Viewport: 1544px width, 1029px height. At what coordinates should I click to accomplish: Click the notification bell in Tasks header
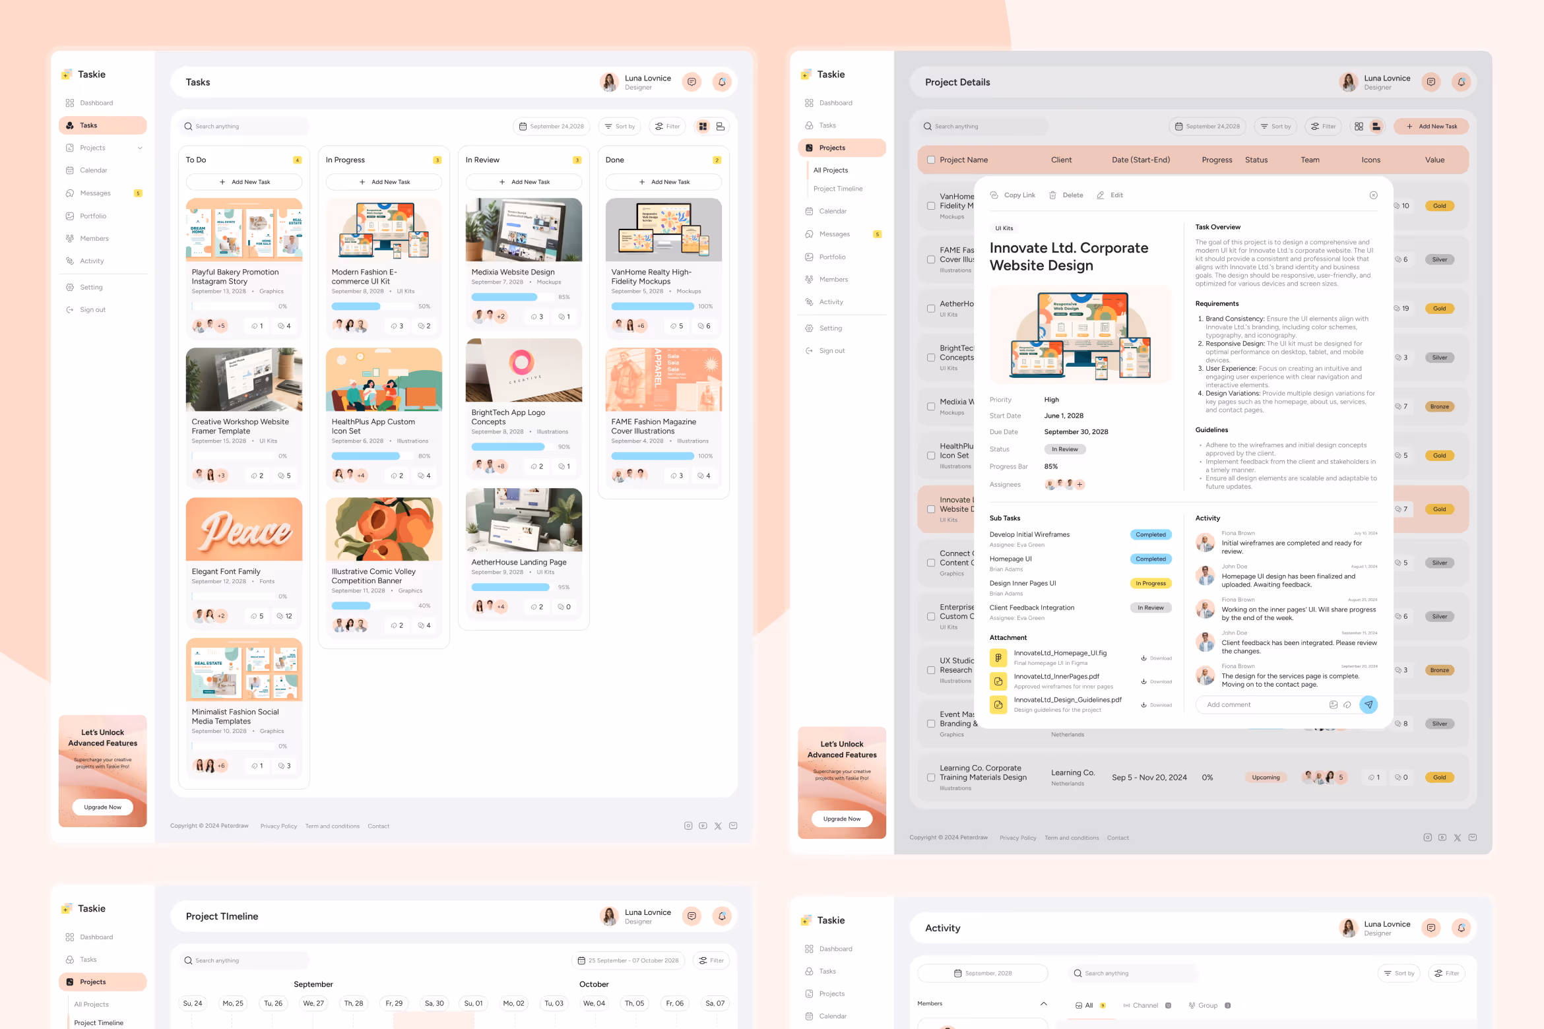(x=722, y=82)
